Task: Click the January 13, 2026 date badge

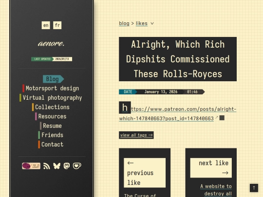Action: click(161, 92)
